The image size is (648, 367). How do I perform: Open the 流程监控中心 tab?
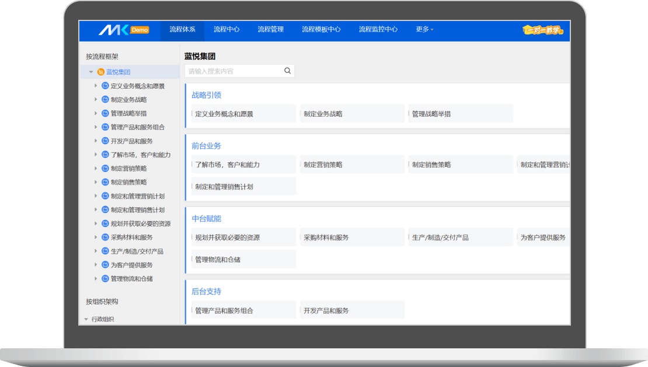pyautogui.click(x=378, y=30)
